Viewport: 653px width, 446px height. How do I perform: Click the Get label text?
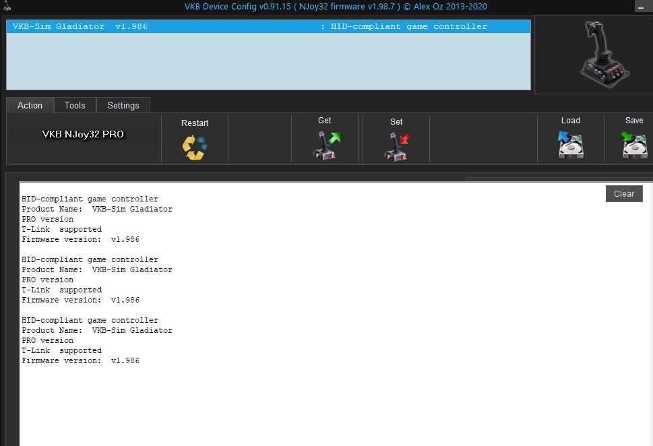324,121
